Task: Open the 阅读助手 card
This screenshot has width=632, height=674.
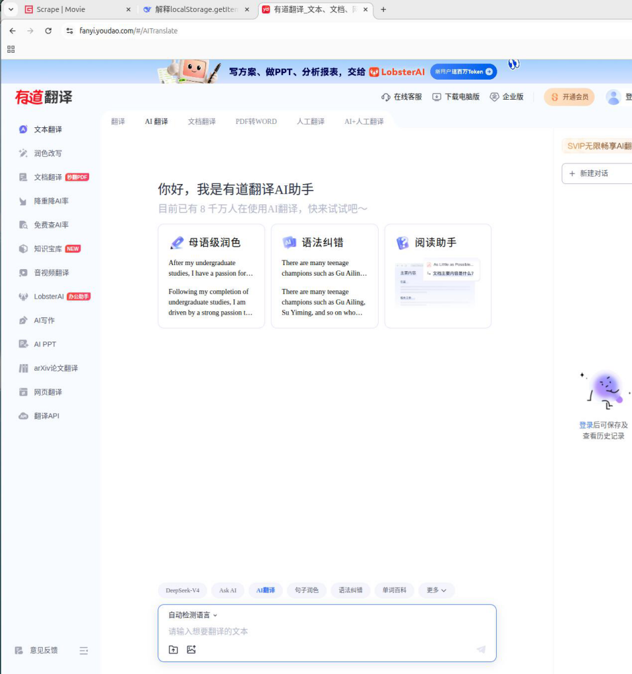Action: (437, 276)
